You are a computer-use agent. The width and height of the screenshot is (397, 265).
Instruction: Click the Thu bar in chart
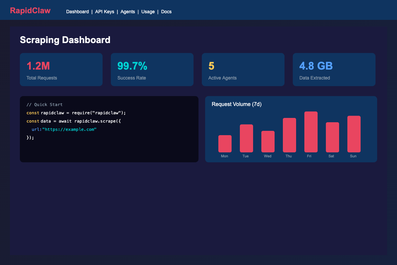[x=289, y=135]
